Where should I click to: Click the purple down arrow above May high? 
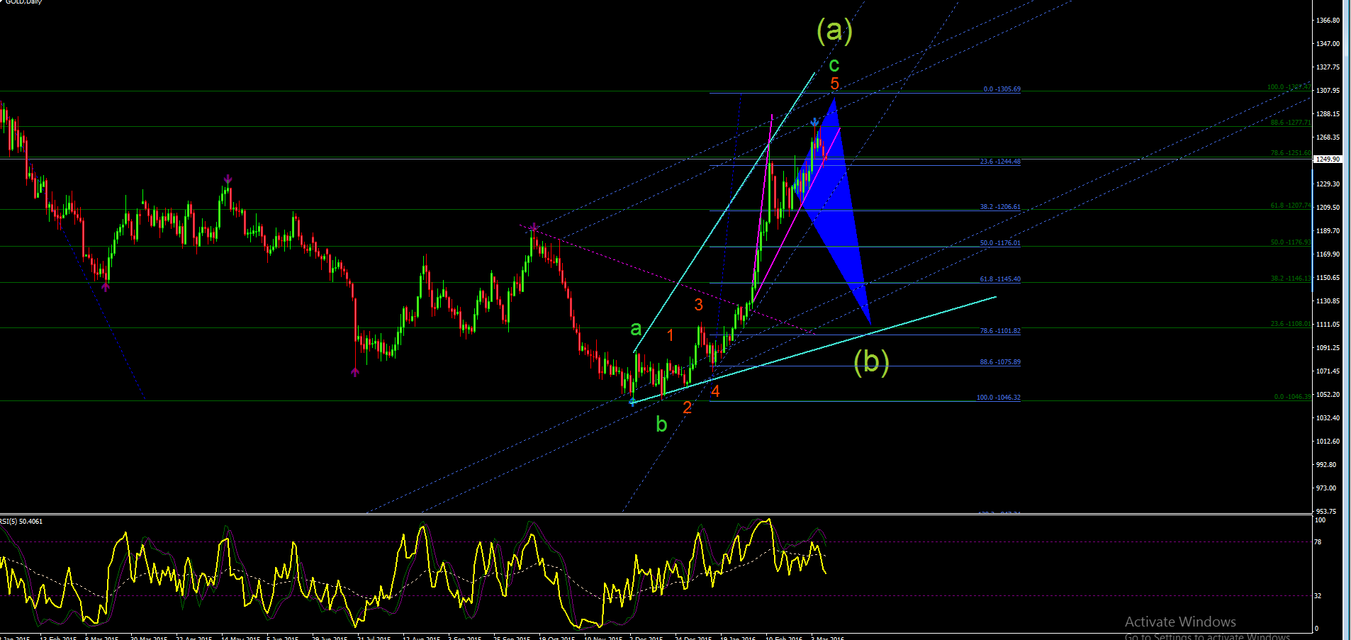[228, 179]
